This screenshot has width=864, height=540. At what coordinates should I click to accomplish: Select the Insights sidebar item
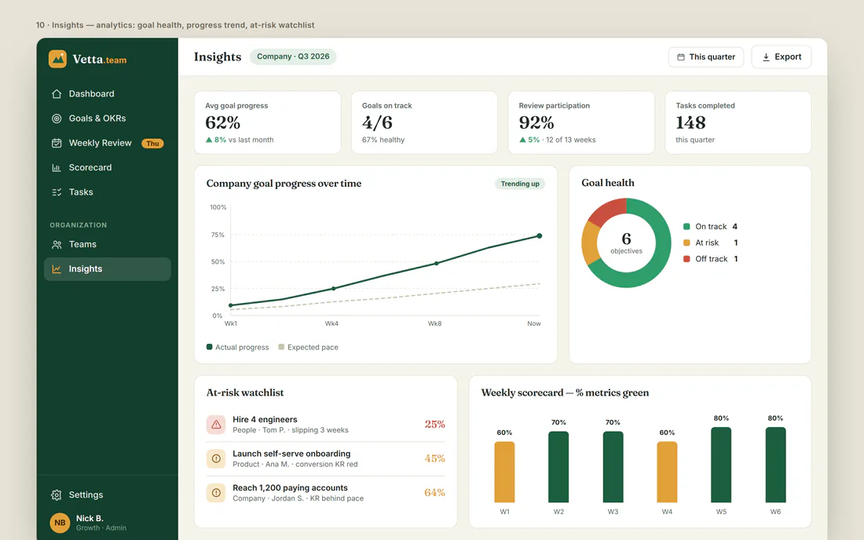coord(108,269)
